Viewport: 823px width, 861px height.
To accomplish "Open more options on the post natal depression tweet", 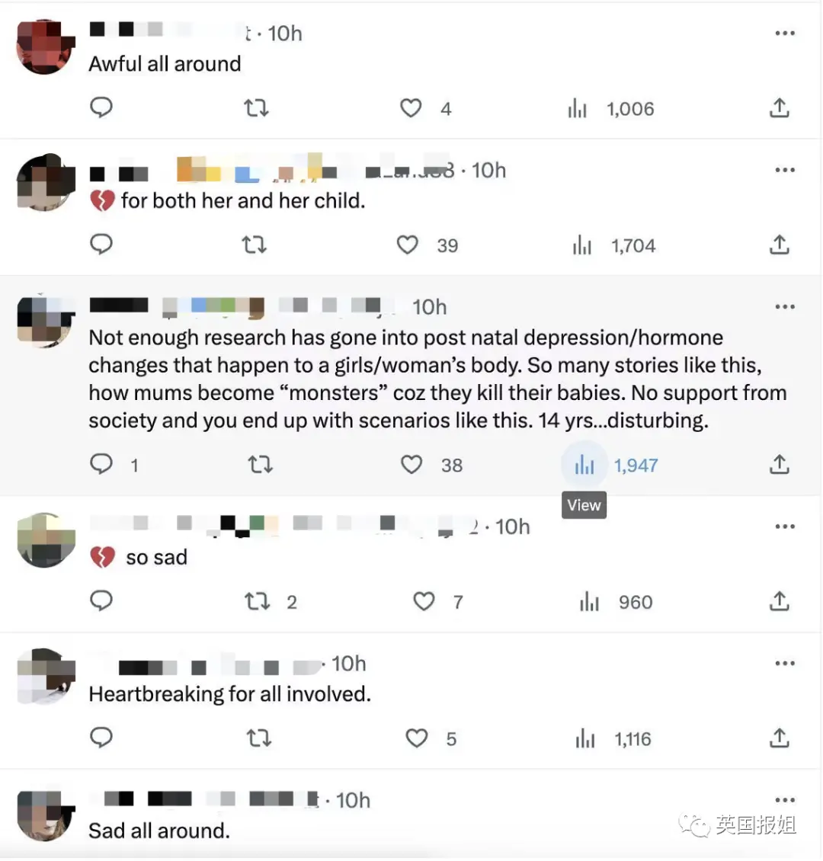I will (x=785, y=307).
